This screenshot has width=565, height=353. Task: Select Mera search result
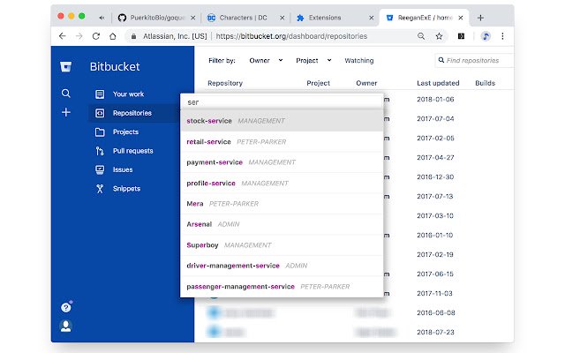click(282, 204)
